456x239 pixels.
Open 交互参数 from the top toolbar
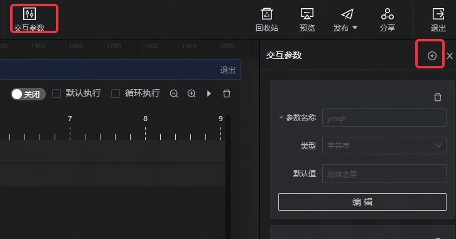click(30, 19)
